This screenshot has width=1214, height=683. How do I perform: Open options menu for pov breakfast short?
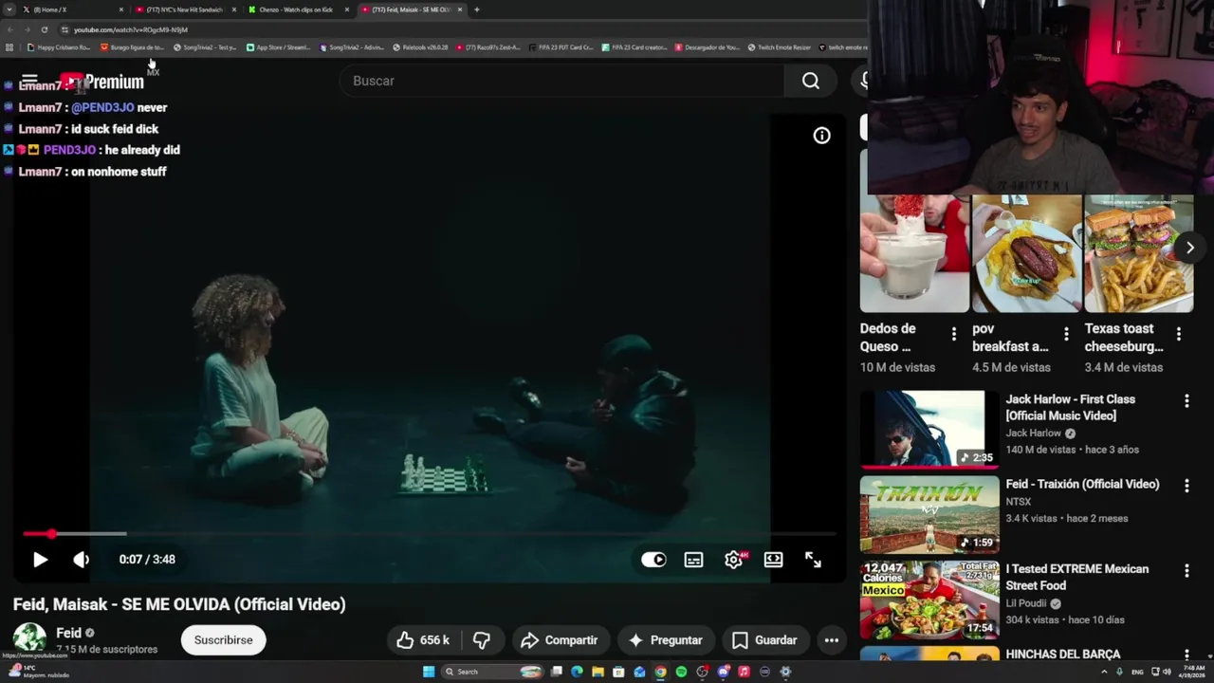(x=1066, y=334)
